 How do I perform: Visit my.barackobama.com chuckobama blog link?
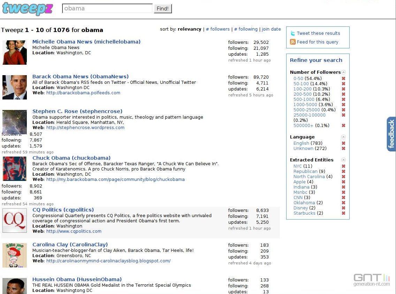tap(116, 180)
